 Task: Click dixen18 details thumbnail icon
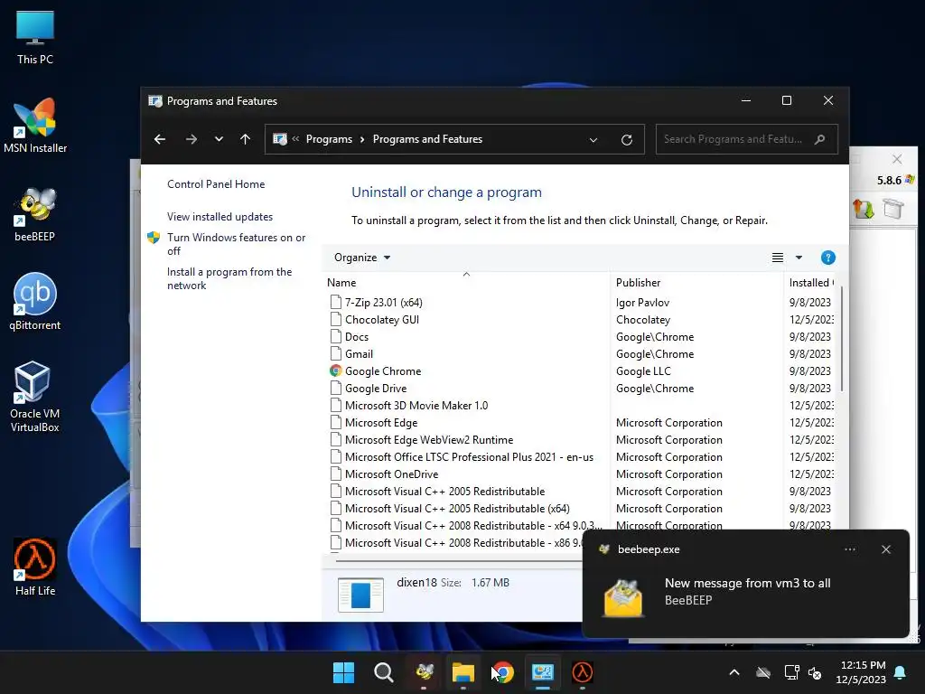coord(360,595)
